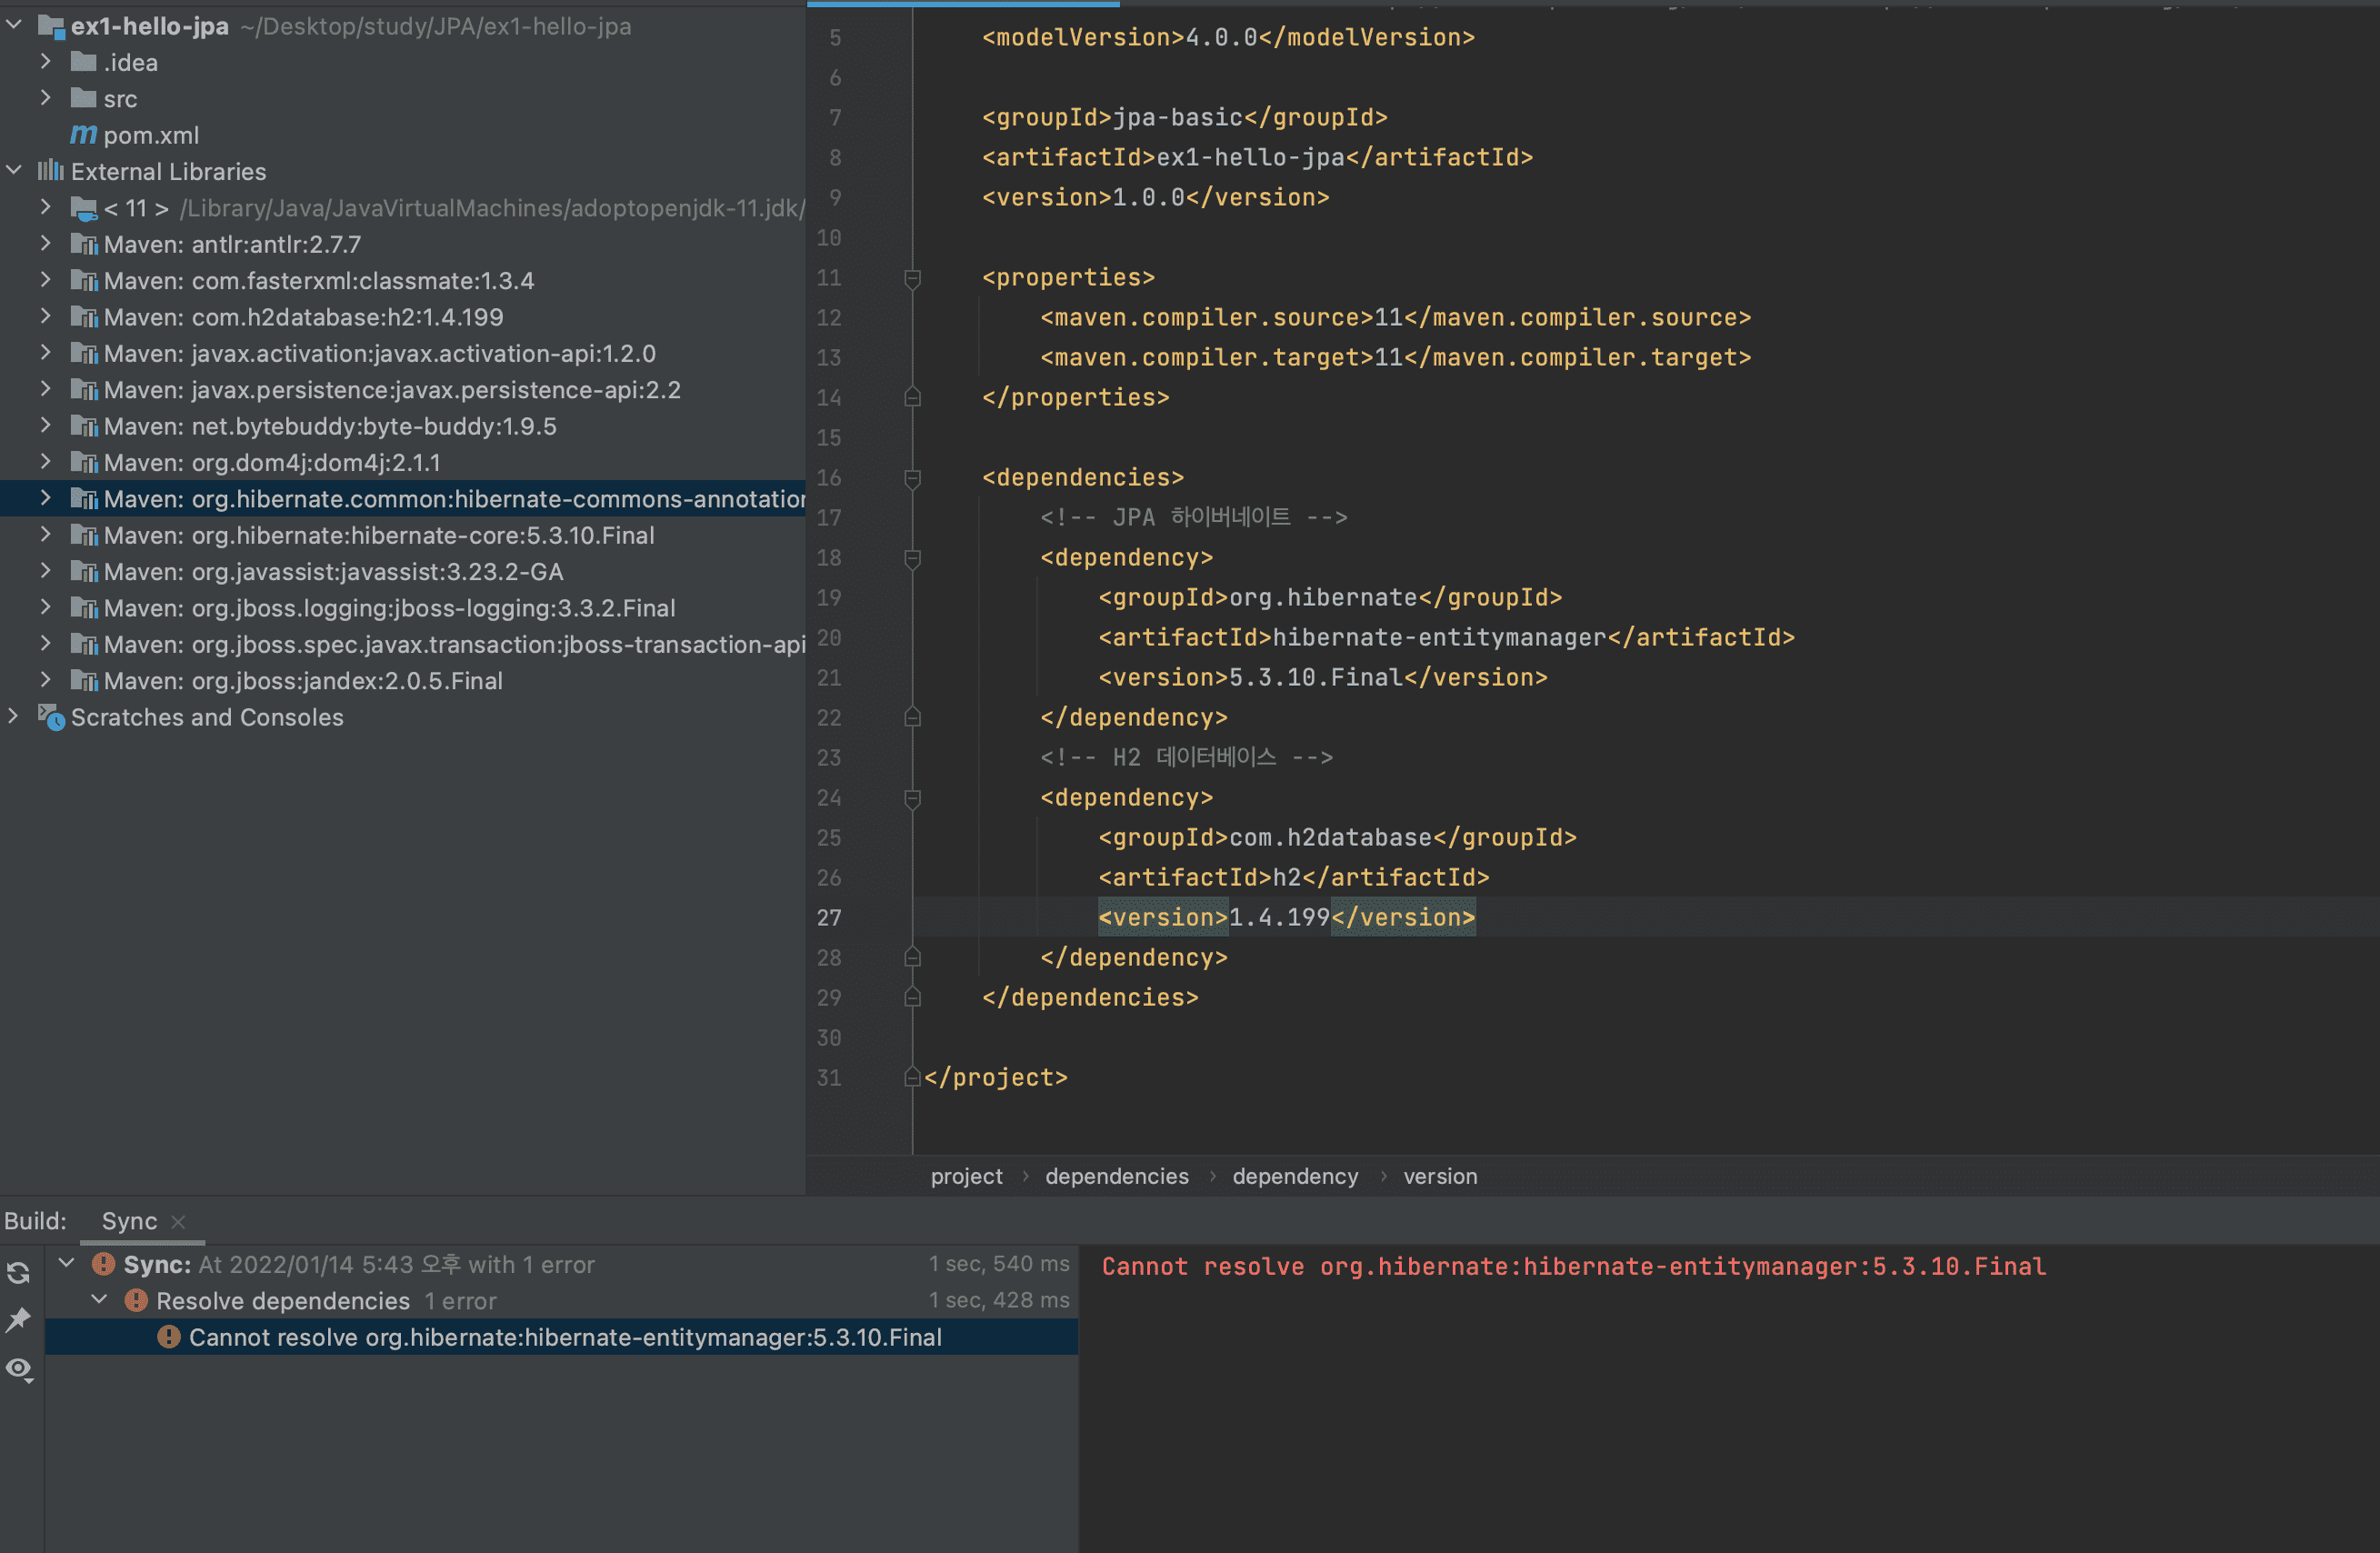This screenshot has width=2380, height=1553.
Task: Expand Maven hibernate-core 5.3.10.Final library
Action: tap(46, 535)
